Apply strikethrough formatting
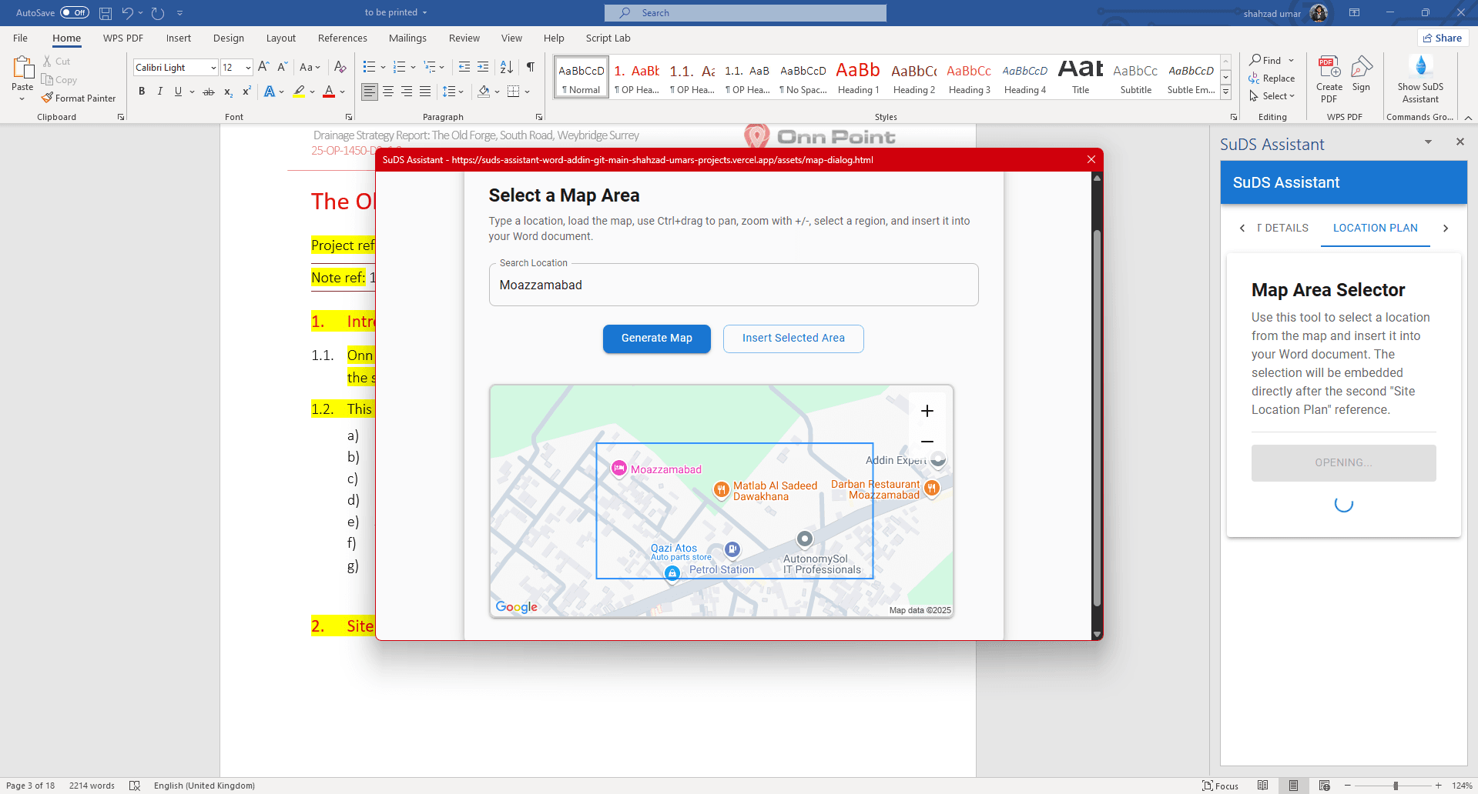Image resolution: width=1478 pixels, height=794 pixels. [x=208, y=92]
